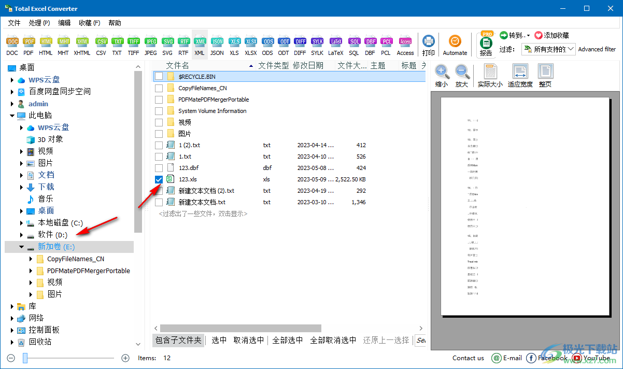Show the whole page preview
Viewport: 623px width, 369px height.
pyautogui.click(x=545, y=76)
